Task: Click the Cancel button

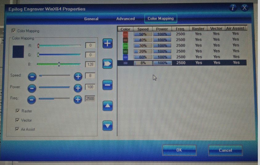Action: point(225,150)
